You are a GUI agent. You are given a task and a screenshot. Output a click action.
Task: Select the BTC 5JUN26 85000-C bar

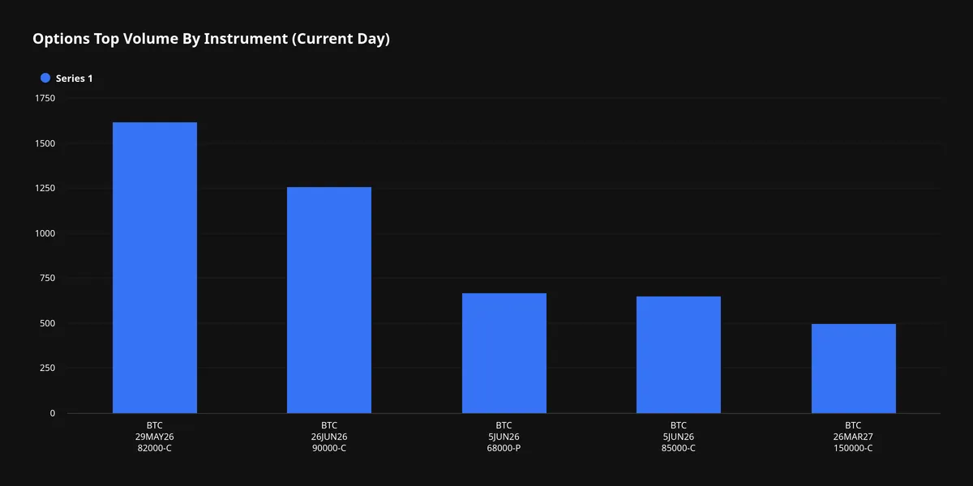(x=679, y=355)
